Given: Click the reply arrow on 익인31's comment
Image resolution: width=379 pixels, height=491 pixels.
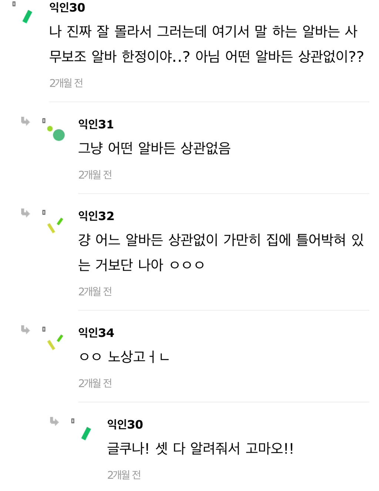Looking at the screenshot, I should (24, 122).
